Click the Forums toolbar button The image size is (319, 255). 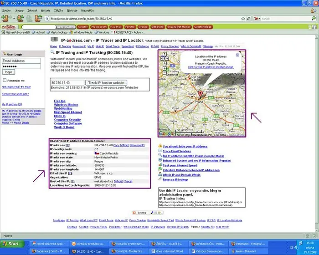coord(130,27)
